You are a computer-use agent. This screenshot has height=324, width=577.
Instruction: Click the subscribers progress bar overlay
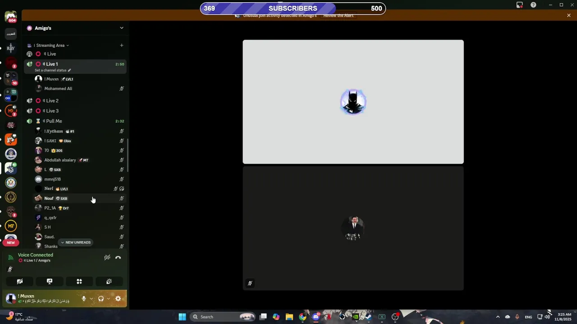(293, 8)
